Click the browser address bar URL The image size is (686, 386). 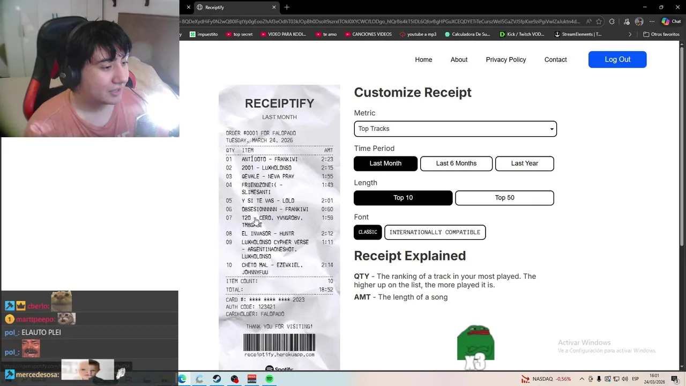click(381, 21)
